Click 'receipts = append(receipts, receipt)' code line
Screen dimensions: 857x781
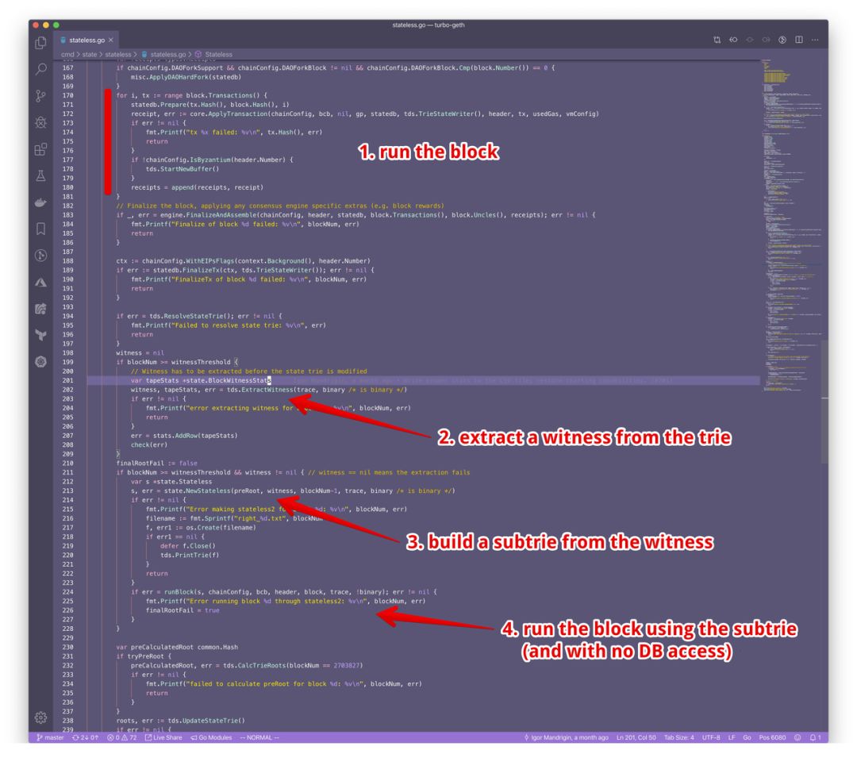(x=197, y=187)
